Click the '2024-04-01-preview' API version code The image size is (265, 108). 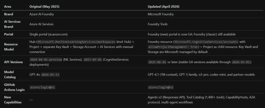(46, 60)
